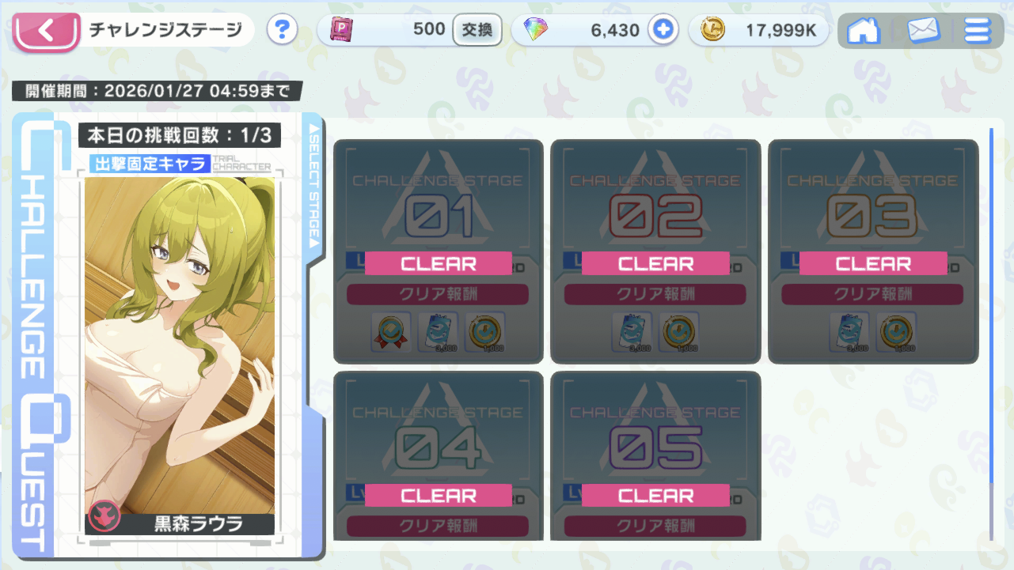The height and width of the screenshot is (570, 1014).
Task: Click the stage list vertical scrollbar
Action: pyautogui.click(x=991, y=332)
